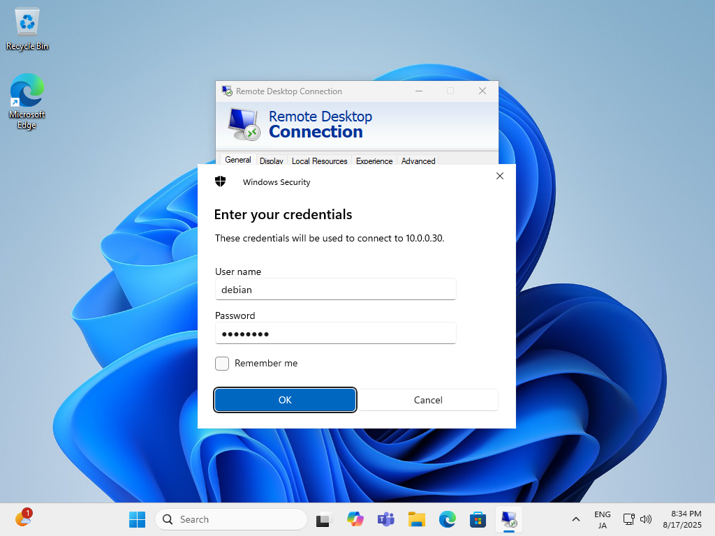
Task: Open File Explorer from the taskbar
Action: point(416,519)
